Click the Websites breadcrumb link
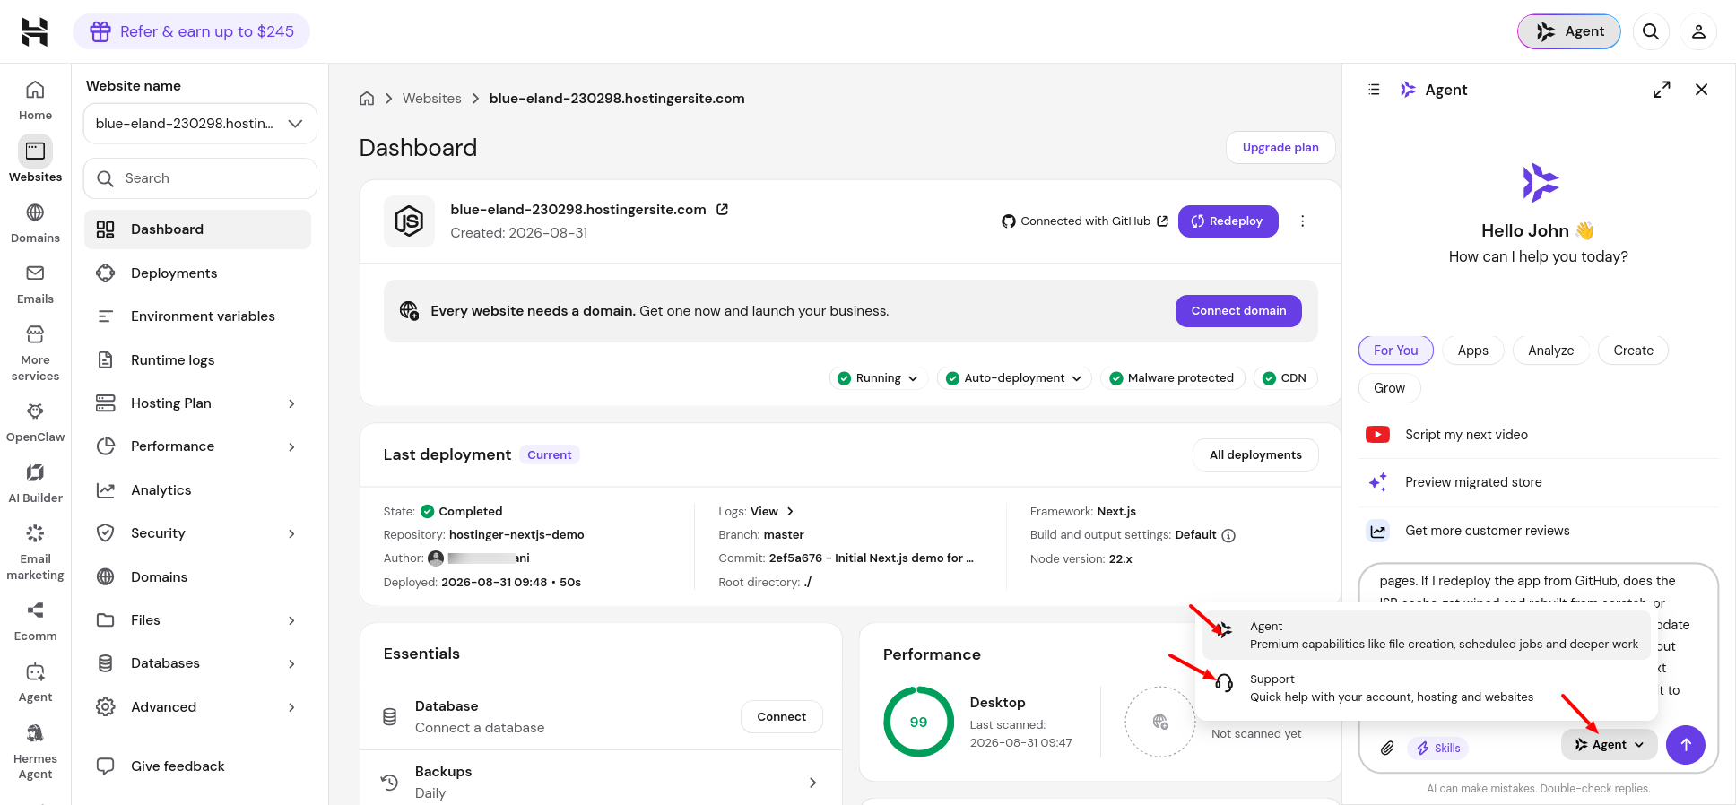The width and height of the screenshot is (1736, 805). pos(432,99)
